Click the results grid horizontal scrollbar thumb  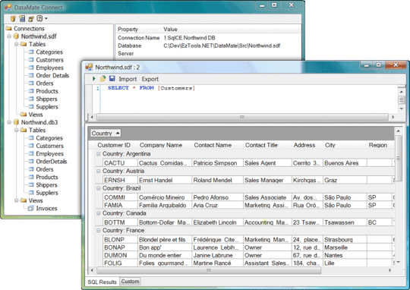pos(209,270)
